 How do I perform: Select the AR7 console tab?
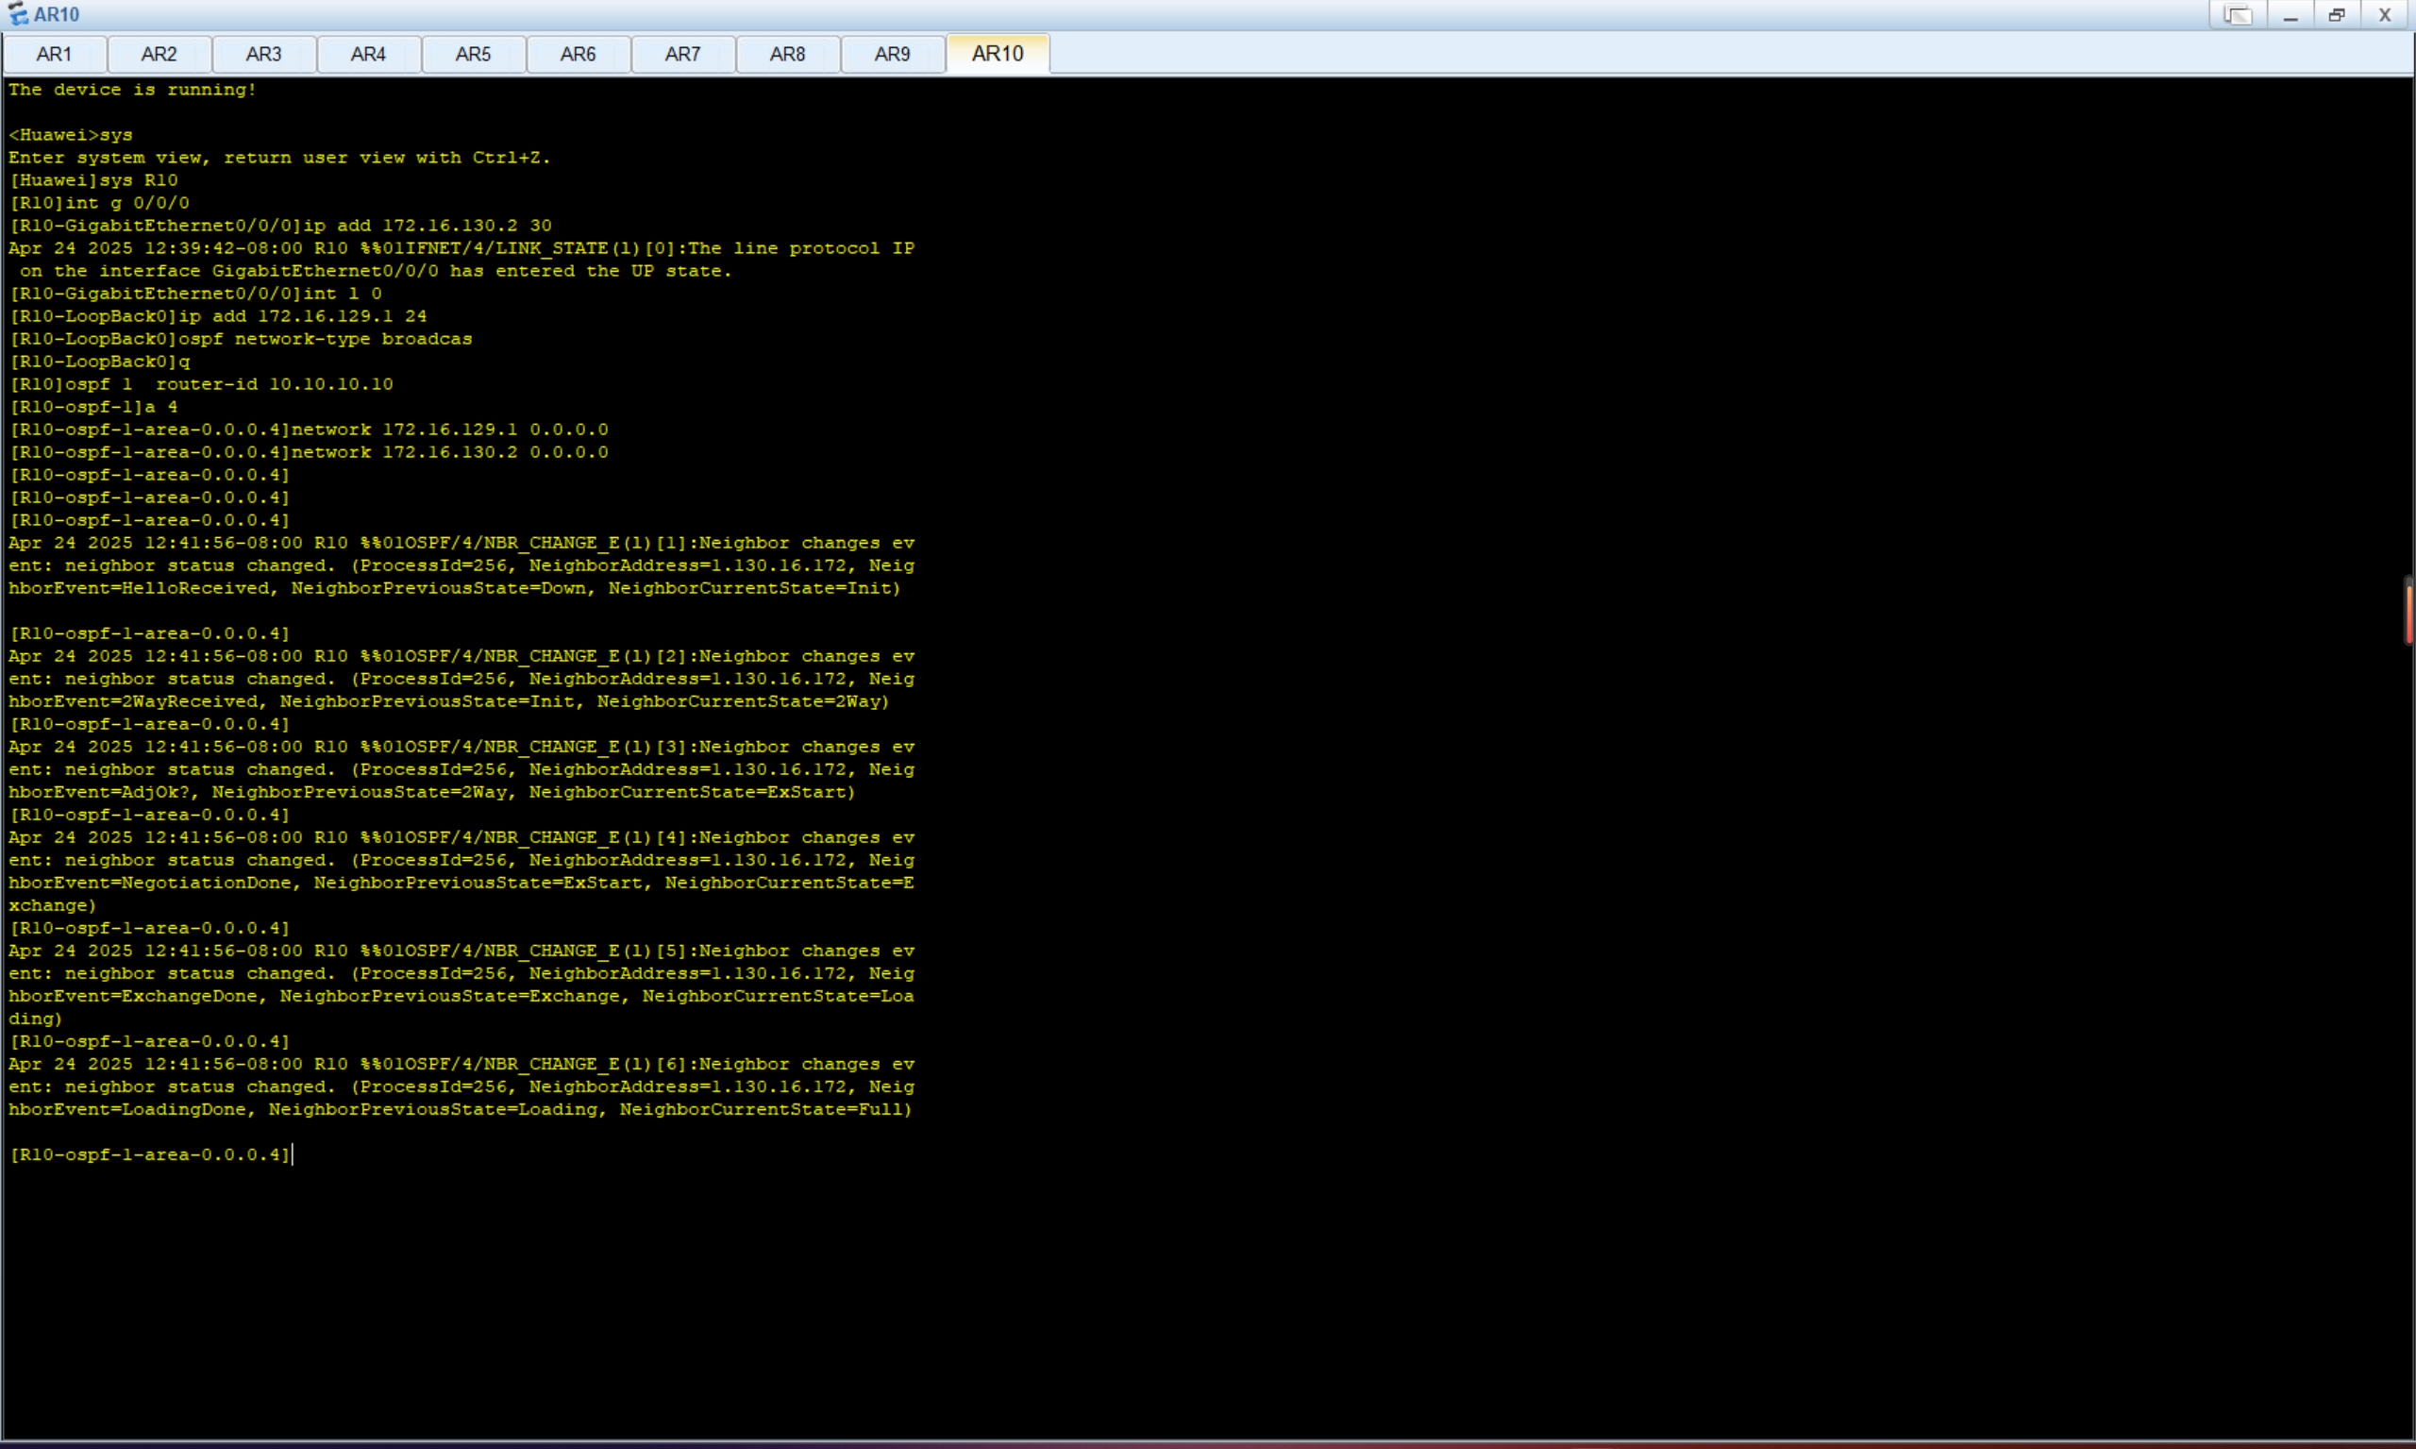[682, 55]
